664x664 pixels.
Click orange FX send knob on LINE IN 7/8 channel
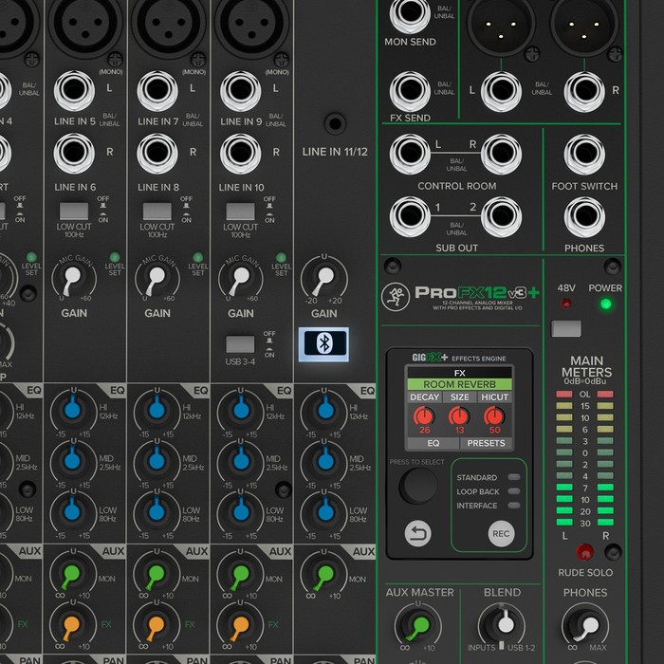click(x=156, y=624)
